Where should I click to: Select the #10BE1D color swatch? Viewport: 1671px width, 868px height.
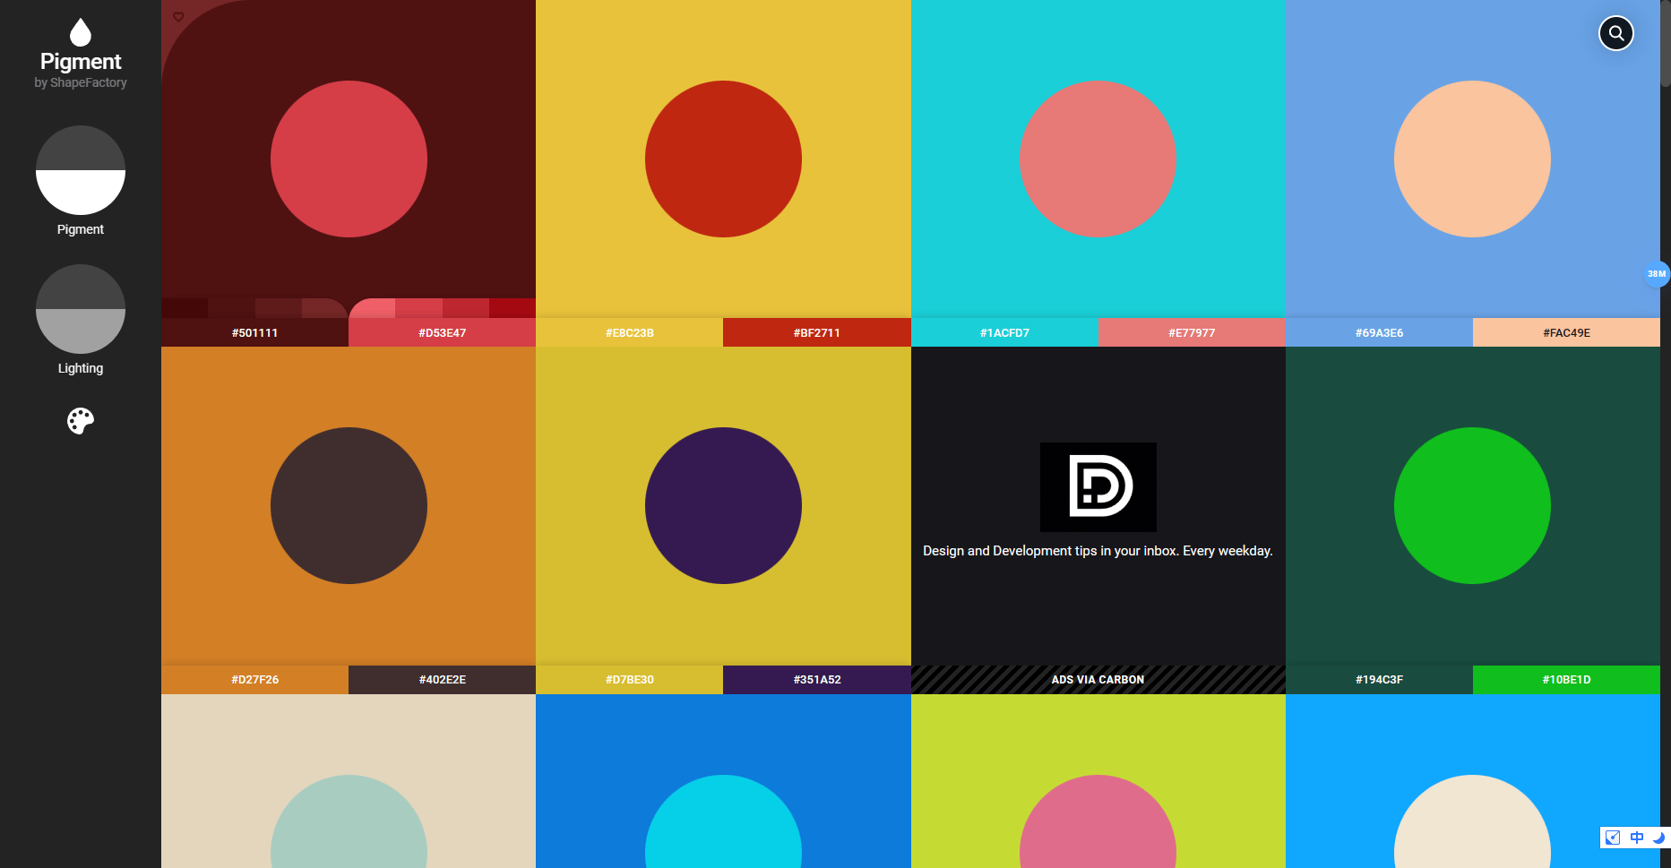click(1565, 679)
